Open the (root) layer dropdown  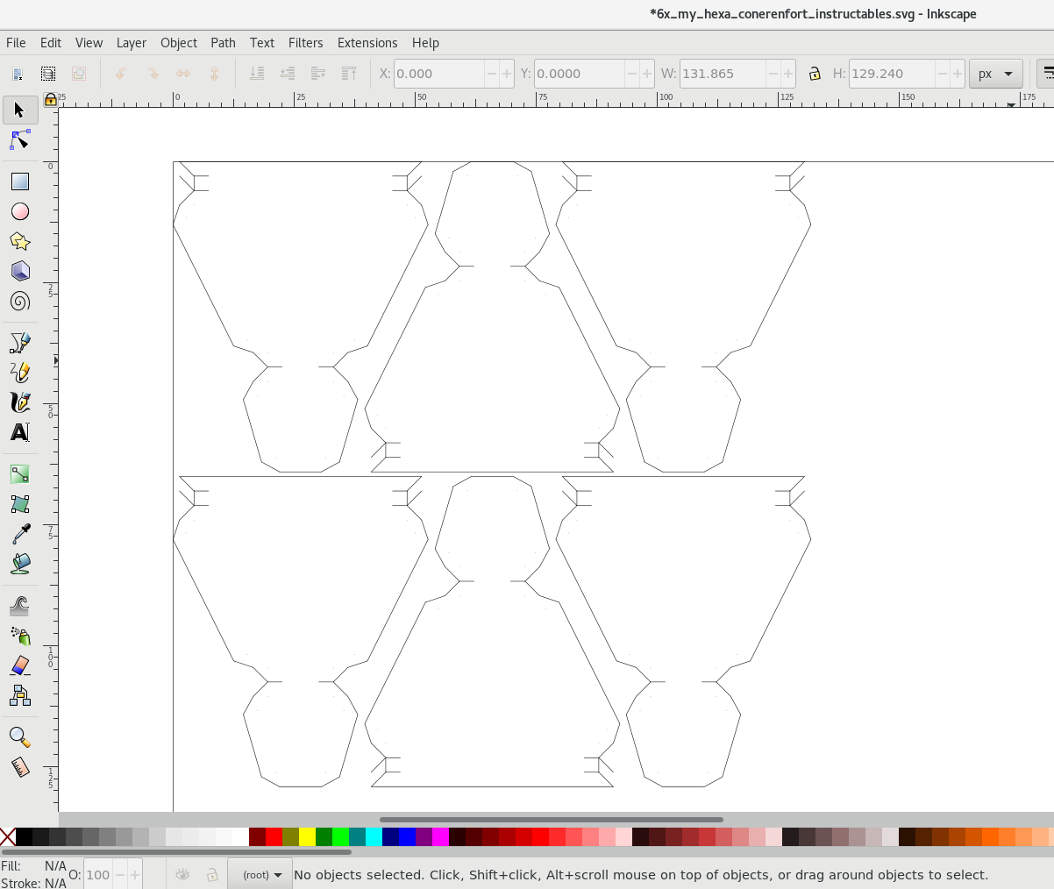coord(260,874)
